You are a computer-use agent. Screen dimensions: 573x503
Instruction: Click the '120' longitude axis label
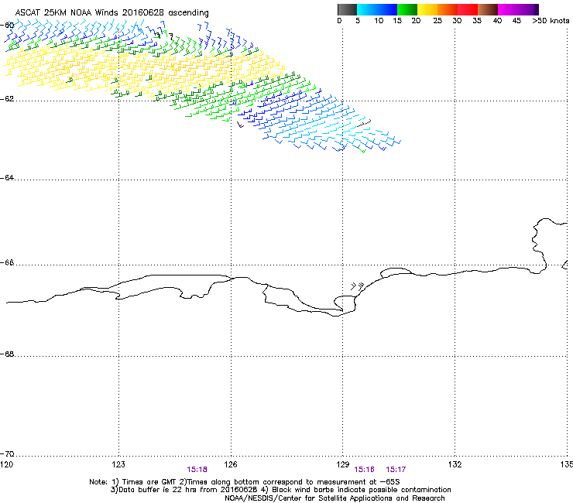click(6, 464)
